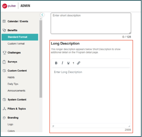Open the Challenges section

pos(14,53)
